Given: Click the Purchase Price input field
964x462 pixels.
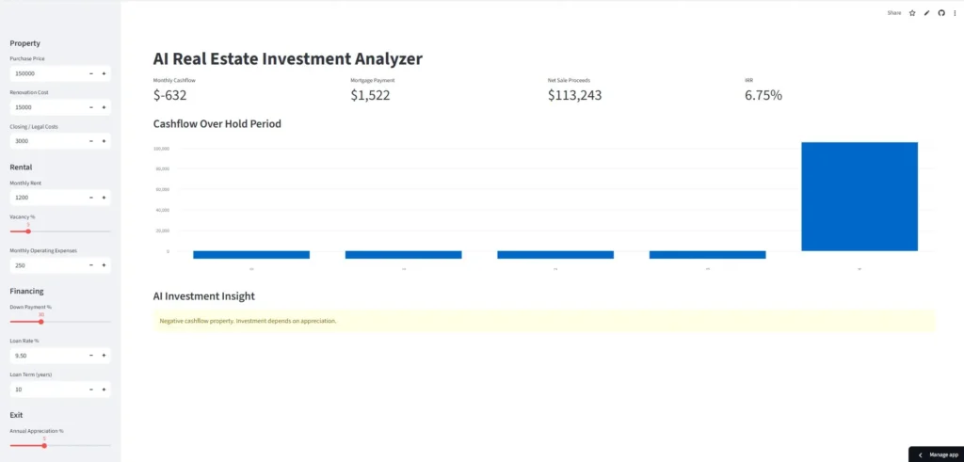Looking at the screenshot, I should (x=47, y=73).
